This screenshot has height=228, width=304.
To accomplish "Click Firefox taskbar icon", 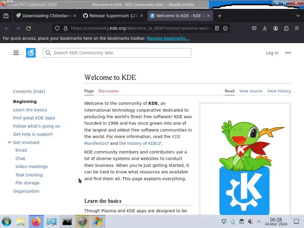I will pyautogui.click(x=36, y=221).
